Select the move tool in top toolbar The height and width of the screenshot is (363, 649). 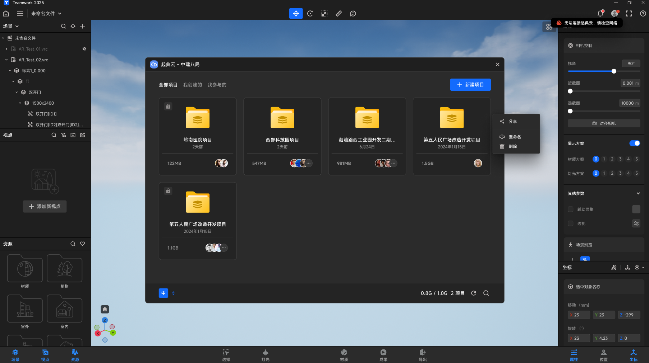tap(296, 14)
